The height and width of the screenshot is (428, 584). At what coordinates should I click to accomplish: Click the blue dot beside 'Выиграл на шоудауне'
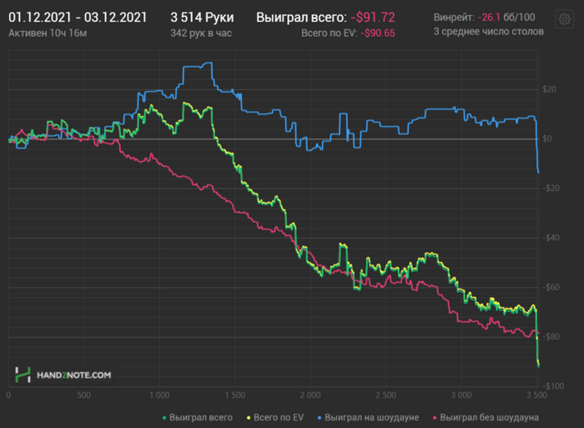320,418
